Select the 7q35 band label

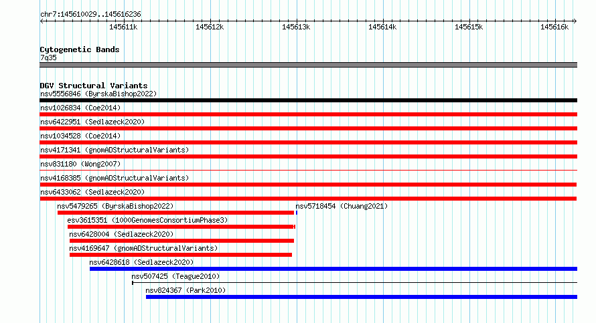coord(48,58)
